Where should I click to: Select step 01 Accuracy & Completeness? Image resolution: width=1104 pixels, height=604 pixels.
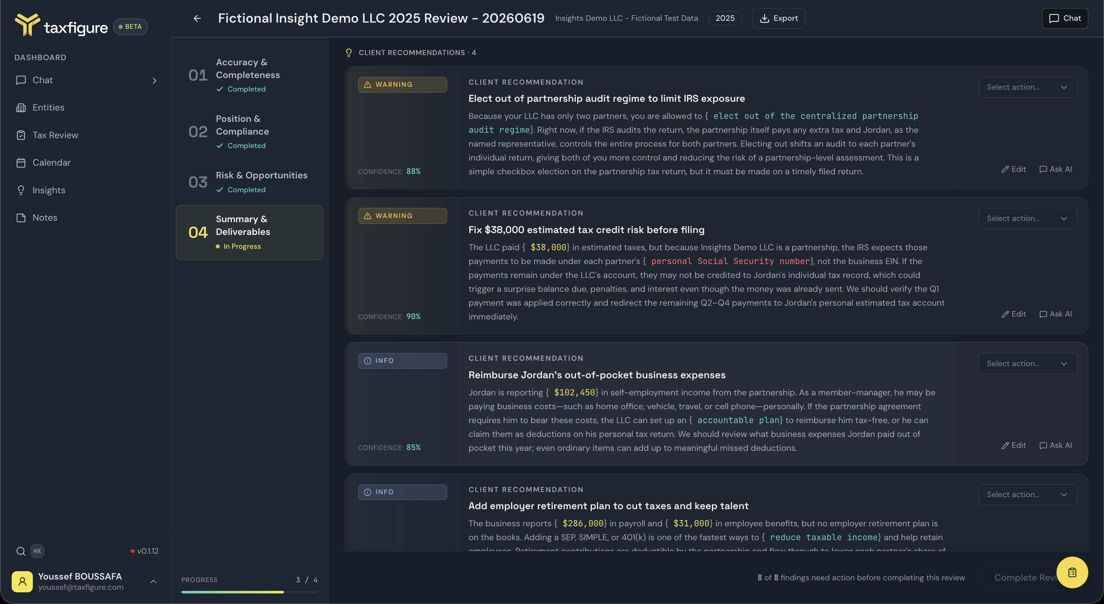pyautogui.click(x=249, y=75)
